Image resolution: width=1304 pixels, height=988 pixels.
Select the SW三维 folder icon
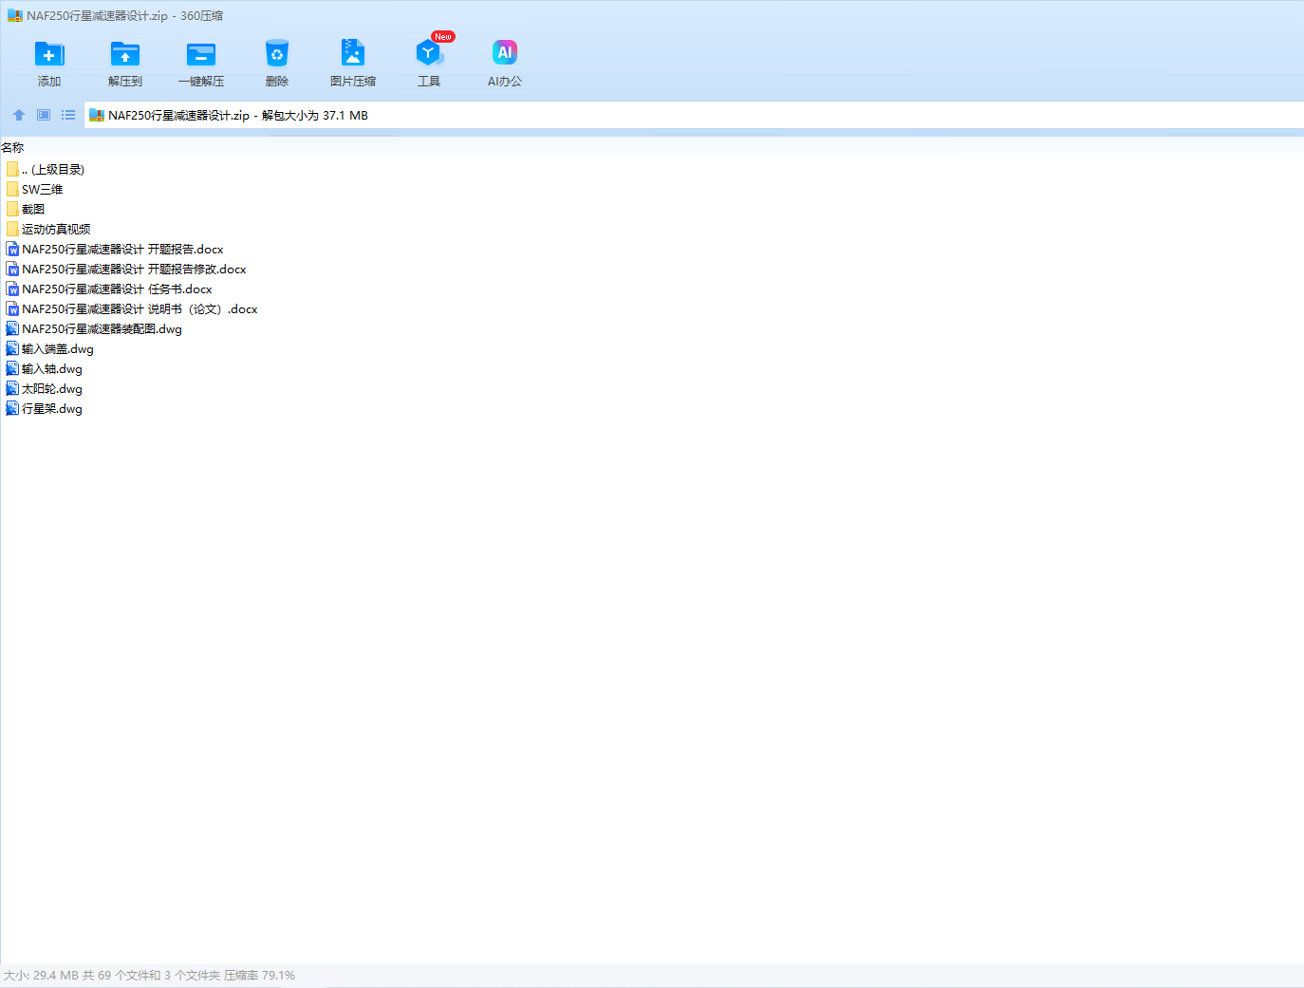click(12, 189)
